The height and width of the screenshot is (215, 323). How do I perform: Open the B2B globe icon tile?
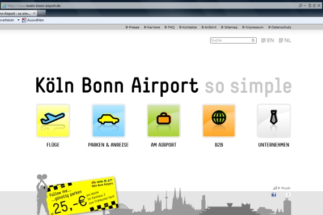point(219,121)
